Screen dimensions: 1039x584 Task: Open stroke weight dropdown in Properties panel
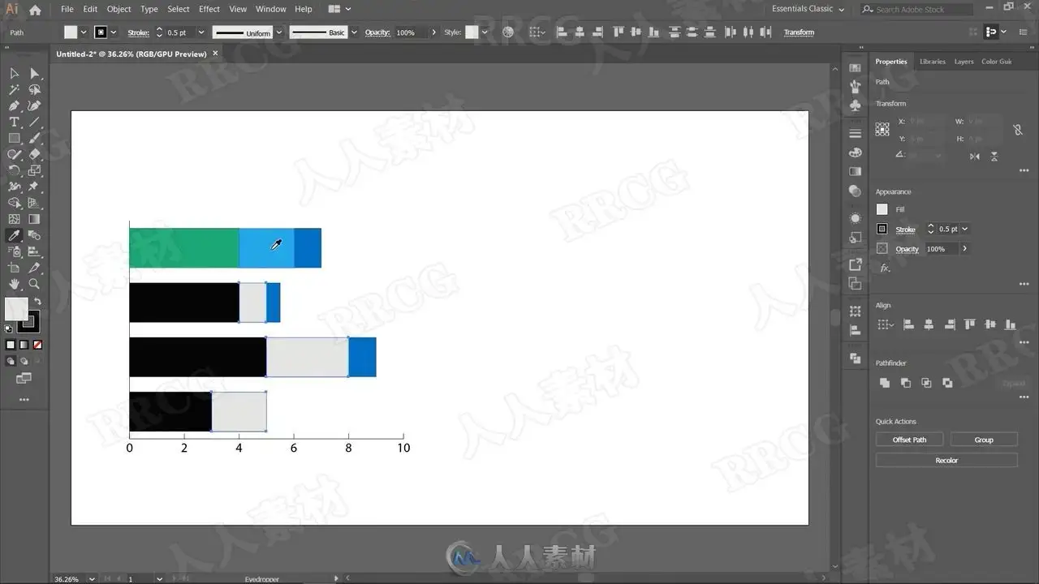click(x=964, y=230)
